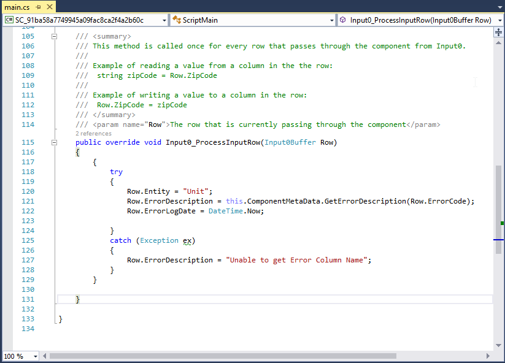Image resolution: width=505 pixels, height=363 pixels.
Task: Click Row.ErrorLogDate on line 122
Action: (x=161, y=211)
